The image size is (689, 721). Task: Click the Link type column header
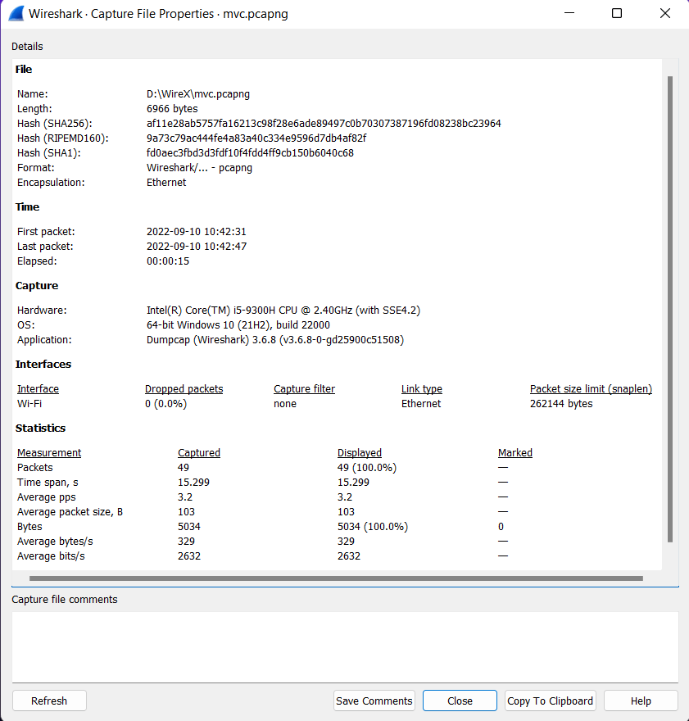(x=421, y=388)
